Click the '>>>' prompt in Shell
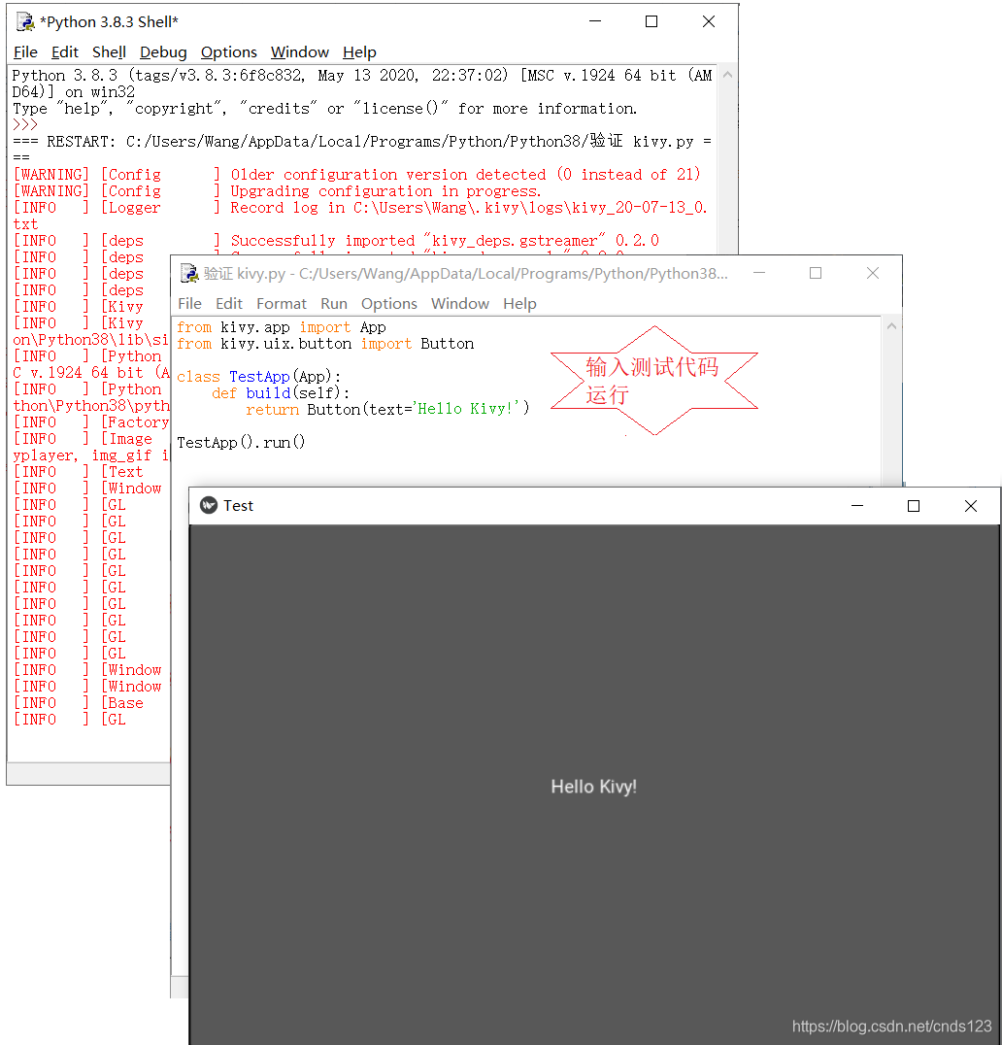The width and height of the screenshot is (1002, 1045). 24,124
